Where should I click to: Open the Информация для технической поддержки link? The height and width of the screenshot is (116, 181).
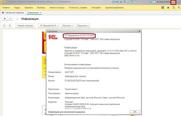tap(66, 112)
